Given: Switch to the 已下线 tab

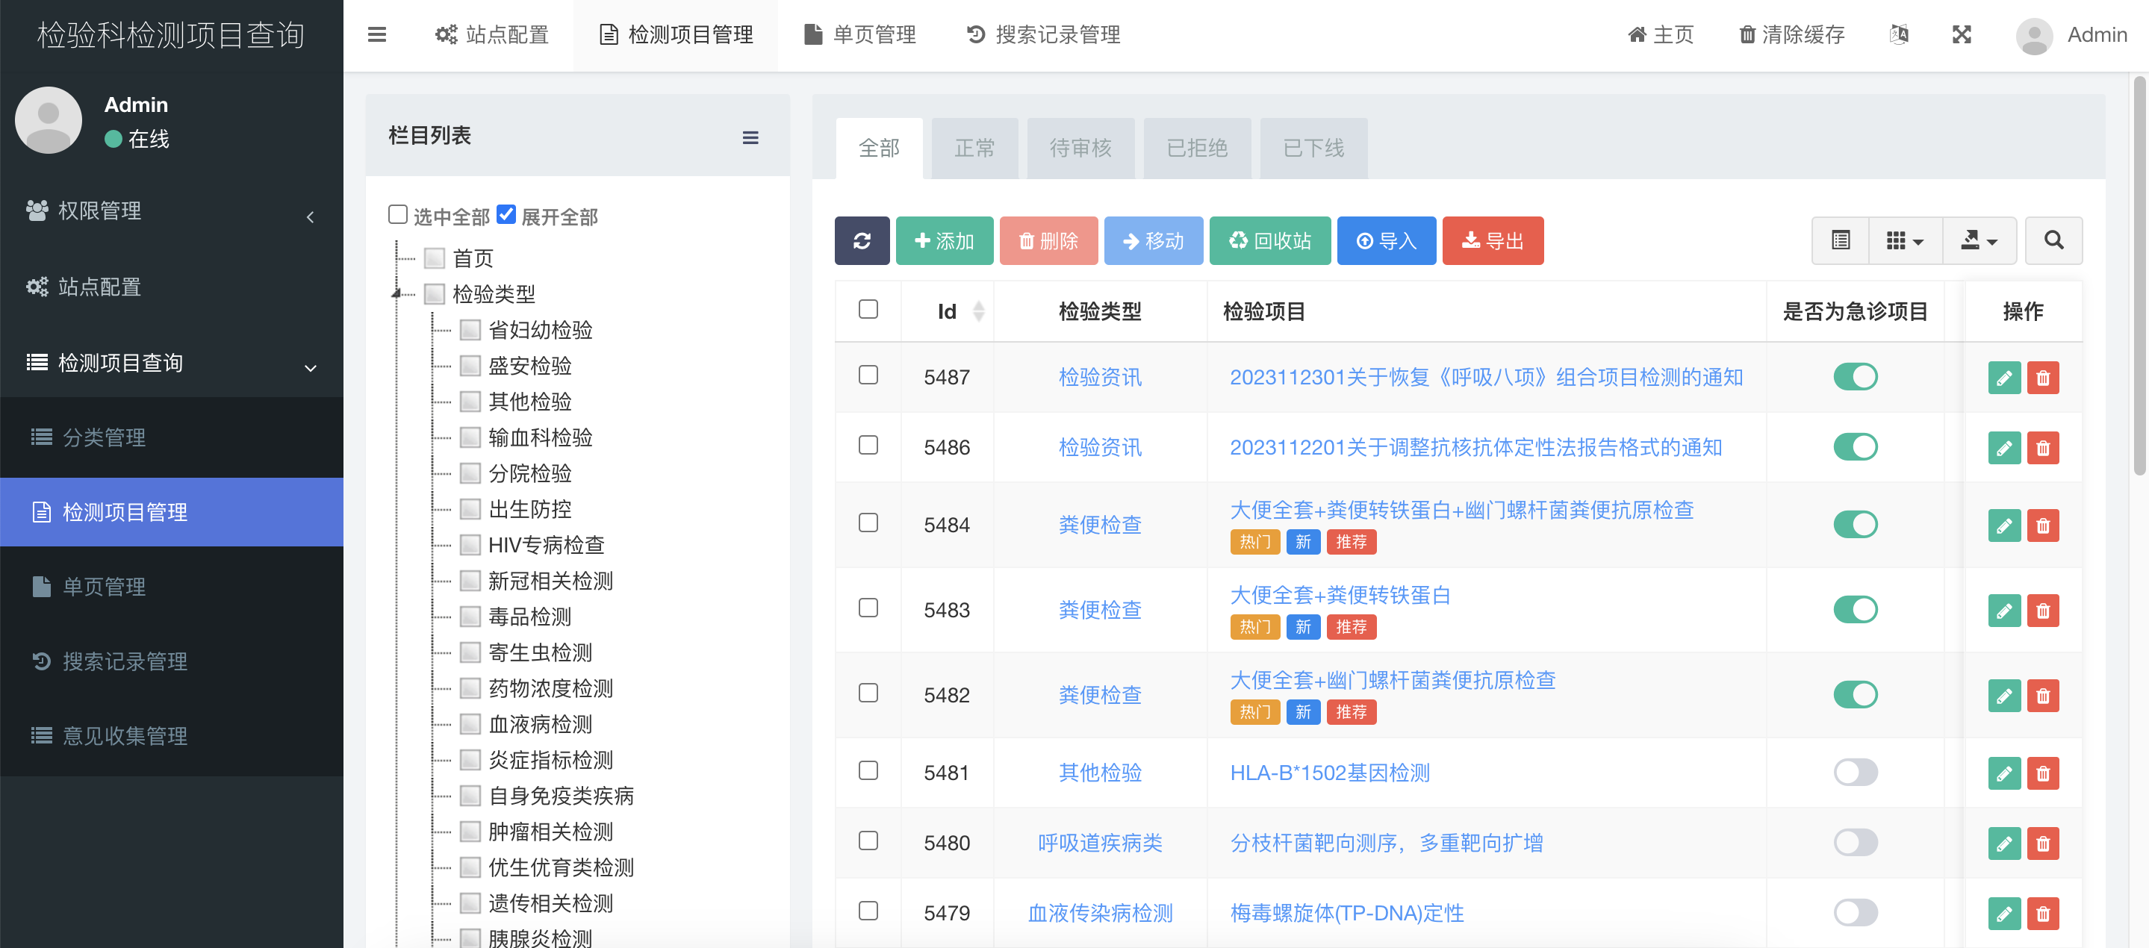Looking at the screenshot, I should (x=1313, y=149).
